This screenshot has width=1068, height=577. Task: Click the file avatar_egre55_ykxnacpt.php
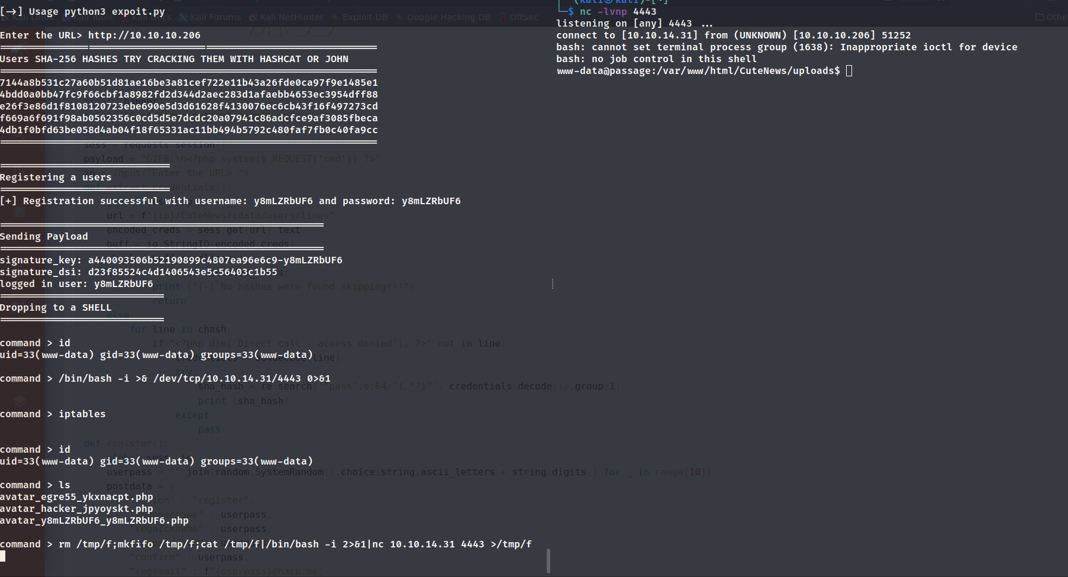(x=76, y=497)
